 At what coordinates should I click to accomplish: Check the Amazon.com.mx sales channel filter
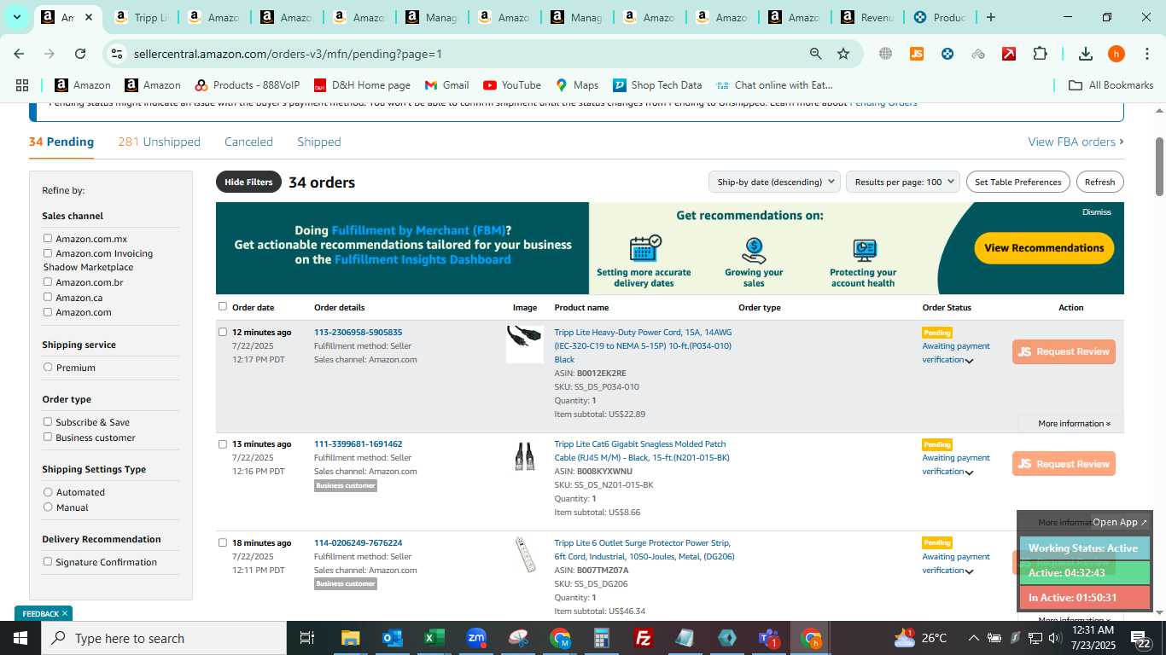(x=48, y=239)
